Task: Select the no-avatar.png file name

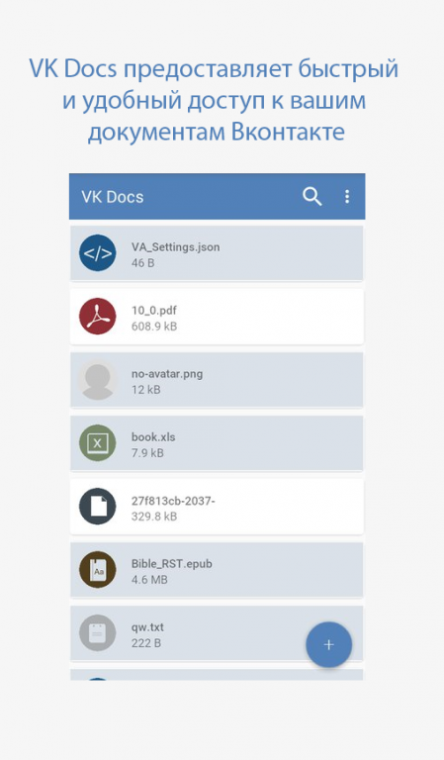Action: tap(167, 374)
